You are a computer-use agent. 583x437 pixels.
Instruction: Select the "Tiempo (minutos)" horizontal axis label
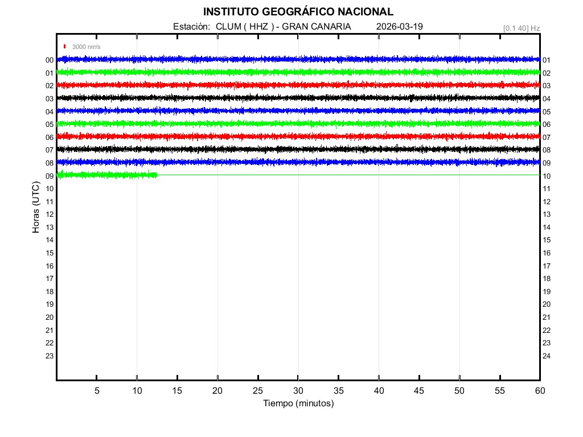tap(298, 403)
